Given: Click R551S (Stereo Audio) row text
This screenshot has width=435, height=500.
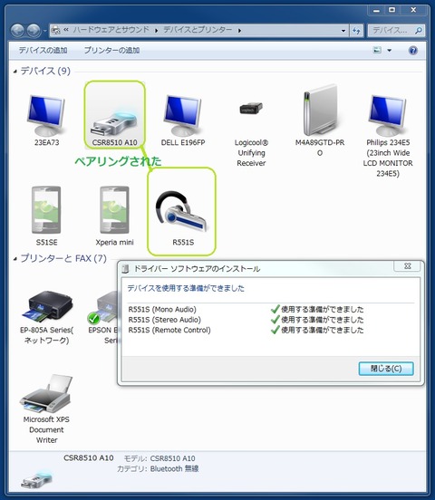Looking at the screenshot, I should tap(164, 320).
